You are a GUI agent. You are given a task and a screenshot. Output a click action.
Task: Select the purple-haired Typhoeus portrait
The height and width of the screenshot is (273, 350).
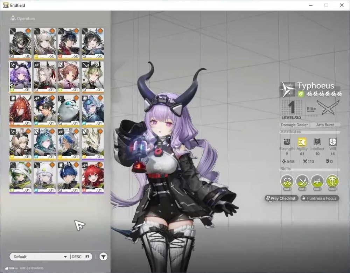coord(20,77)
